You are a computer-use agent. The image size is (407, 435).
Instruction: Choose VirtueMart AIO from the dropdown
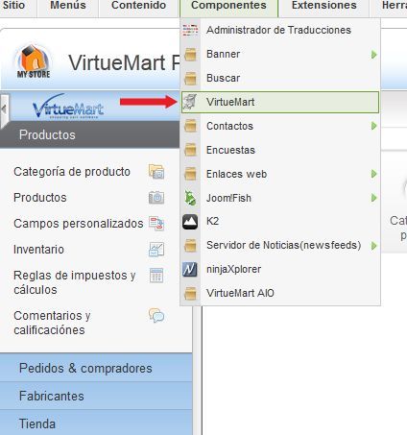[280, 293]
